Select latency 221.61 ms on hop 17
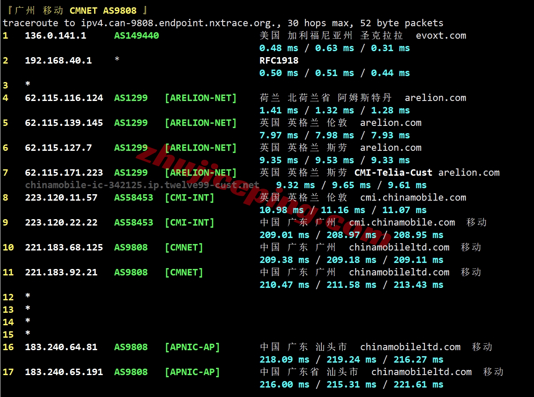This screenshot has height=397, width=534. 418,385
